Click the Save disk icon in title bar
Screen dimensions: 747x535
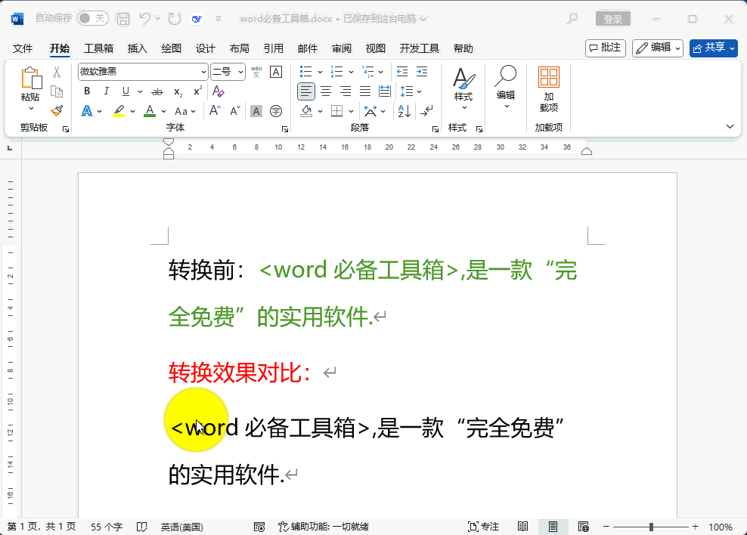click(122, 18)
